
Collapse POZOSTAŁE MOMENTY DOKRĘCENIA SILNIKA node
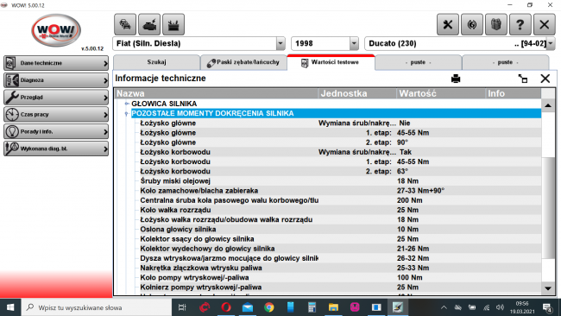[x=127, y=113]
